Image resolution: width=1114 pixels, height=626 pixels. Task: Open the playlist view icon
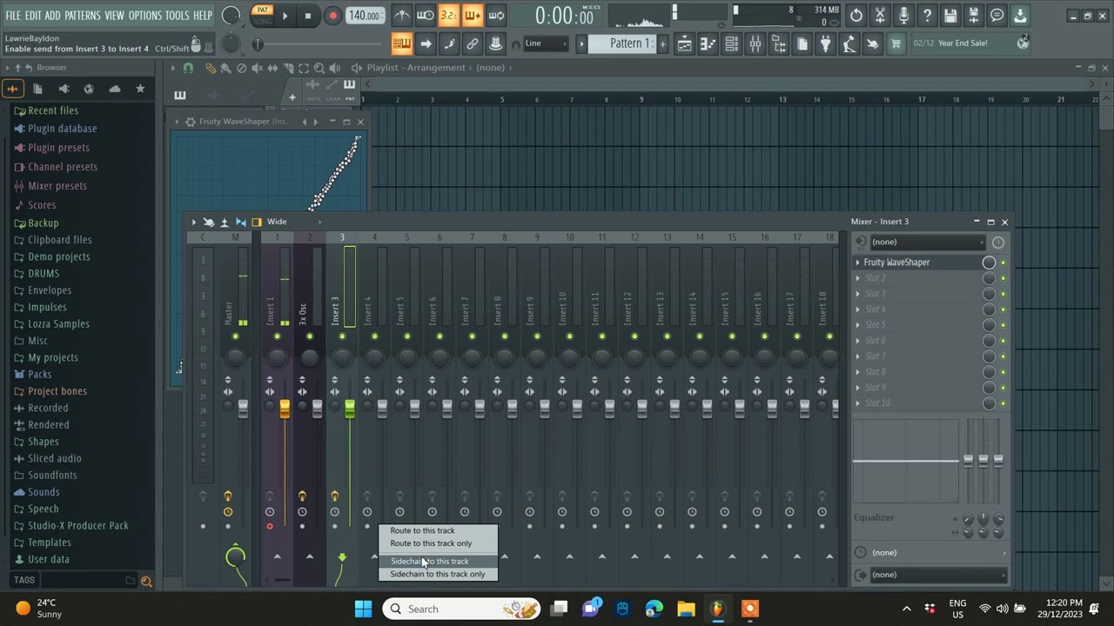pos(684,43)
